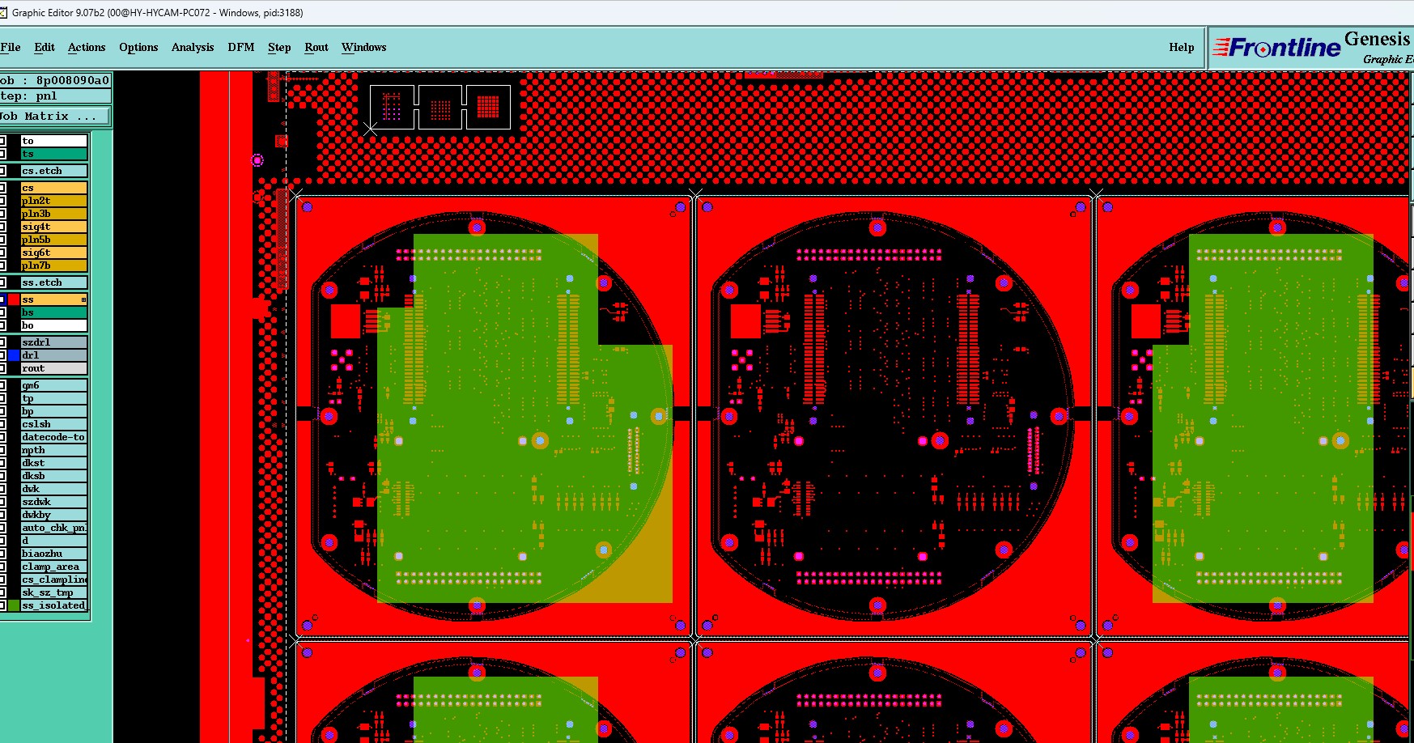
Task: Select the szdrl layer row
Action: [53, 342]
